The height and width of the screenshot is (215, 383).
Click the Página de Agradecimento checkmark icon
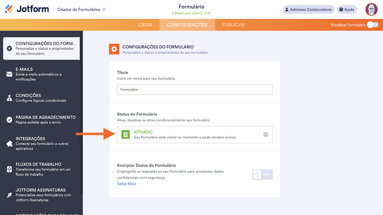tap(10, 120)
